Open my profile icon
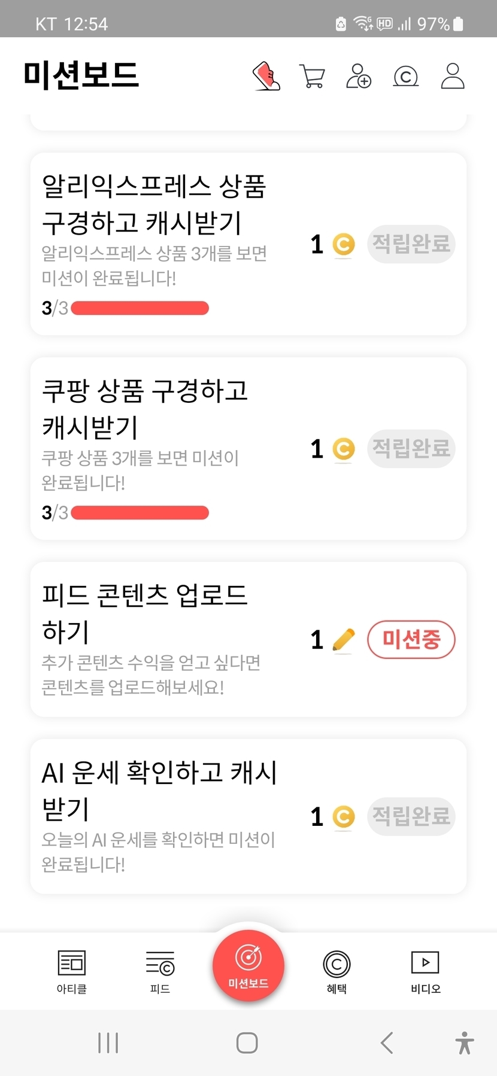The height and width of the screenshot is (1076, 497). tap(453, 77)
